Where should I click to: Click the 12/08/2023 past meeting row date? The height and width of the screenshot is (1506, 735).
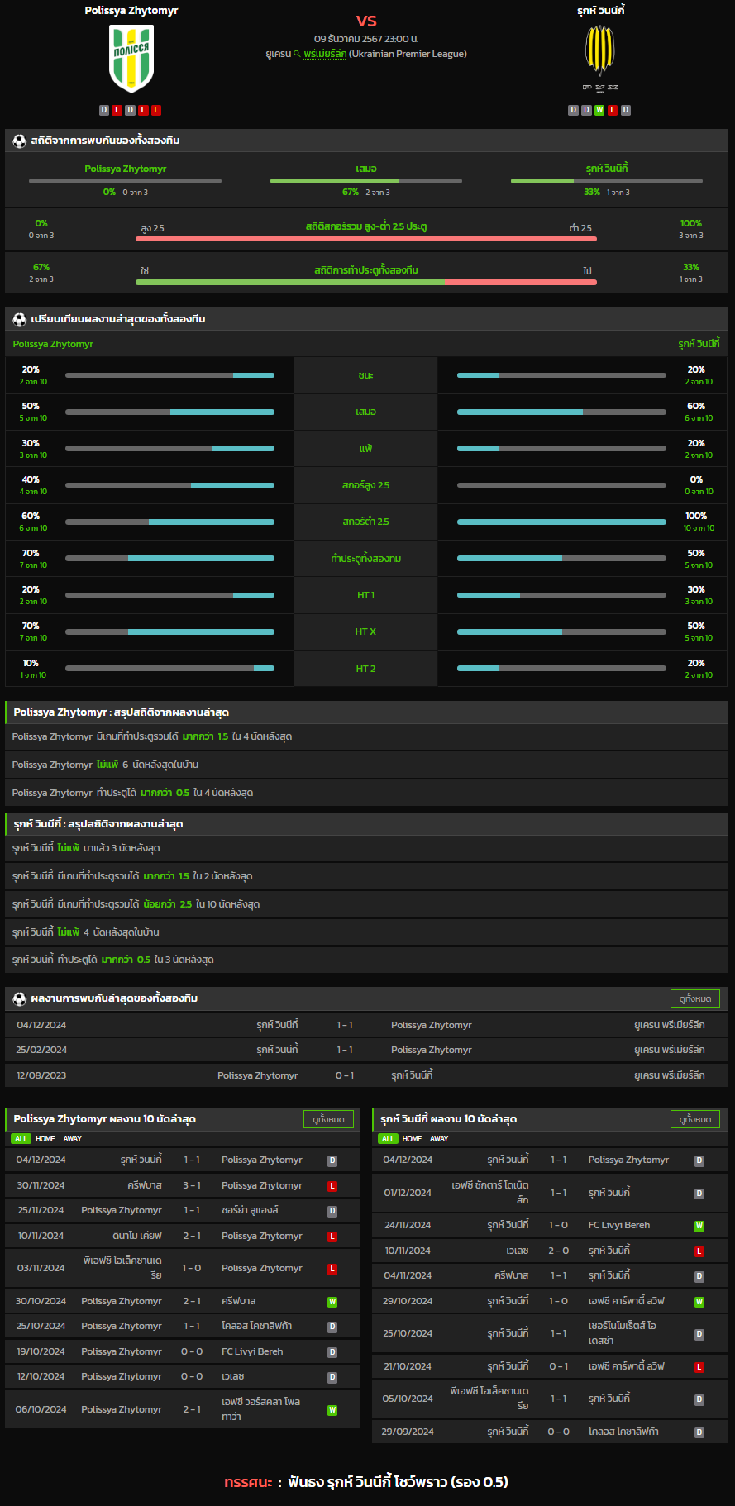point(41,1075)
